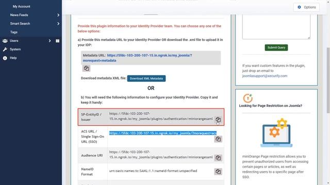Click the 'SP-EntityID / Issuer' label

click(x=91, y=117)
